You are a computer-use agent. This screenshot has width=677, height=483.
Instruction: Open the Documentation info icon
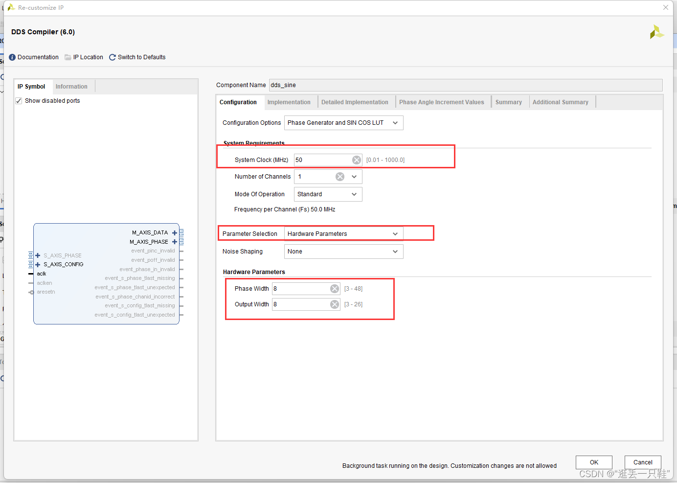(12, 57)
